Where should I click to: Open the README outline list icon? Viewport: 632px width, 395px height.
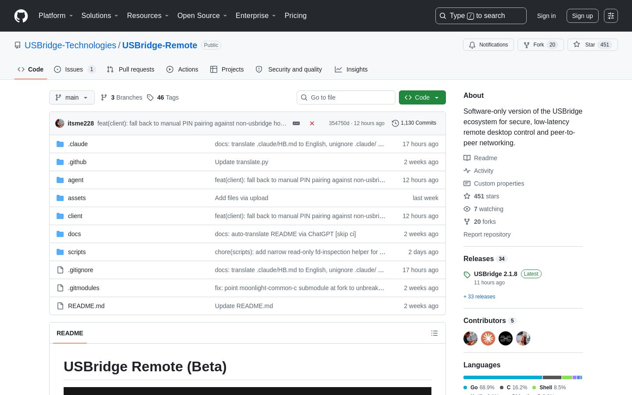click(434, 333)
